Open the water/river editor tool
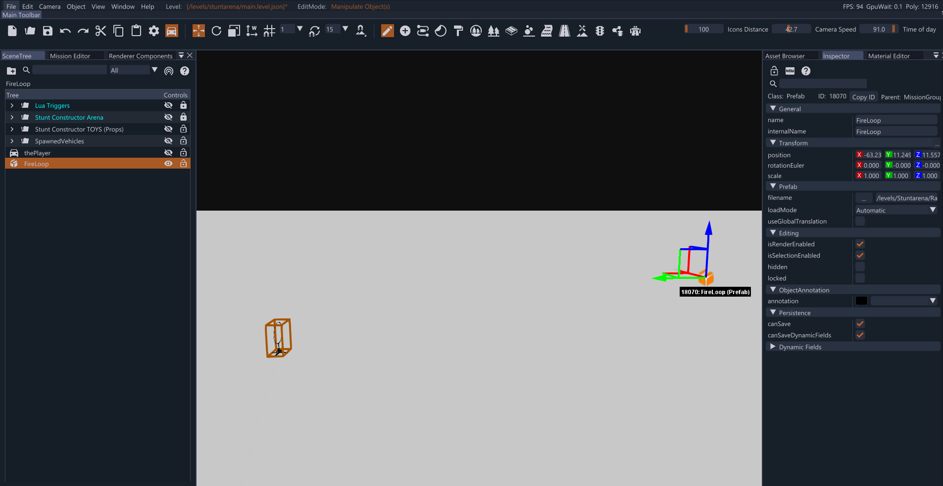 [547, 31]
